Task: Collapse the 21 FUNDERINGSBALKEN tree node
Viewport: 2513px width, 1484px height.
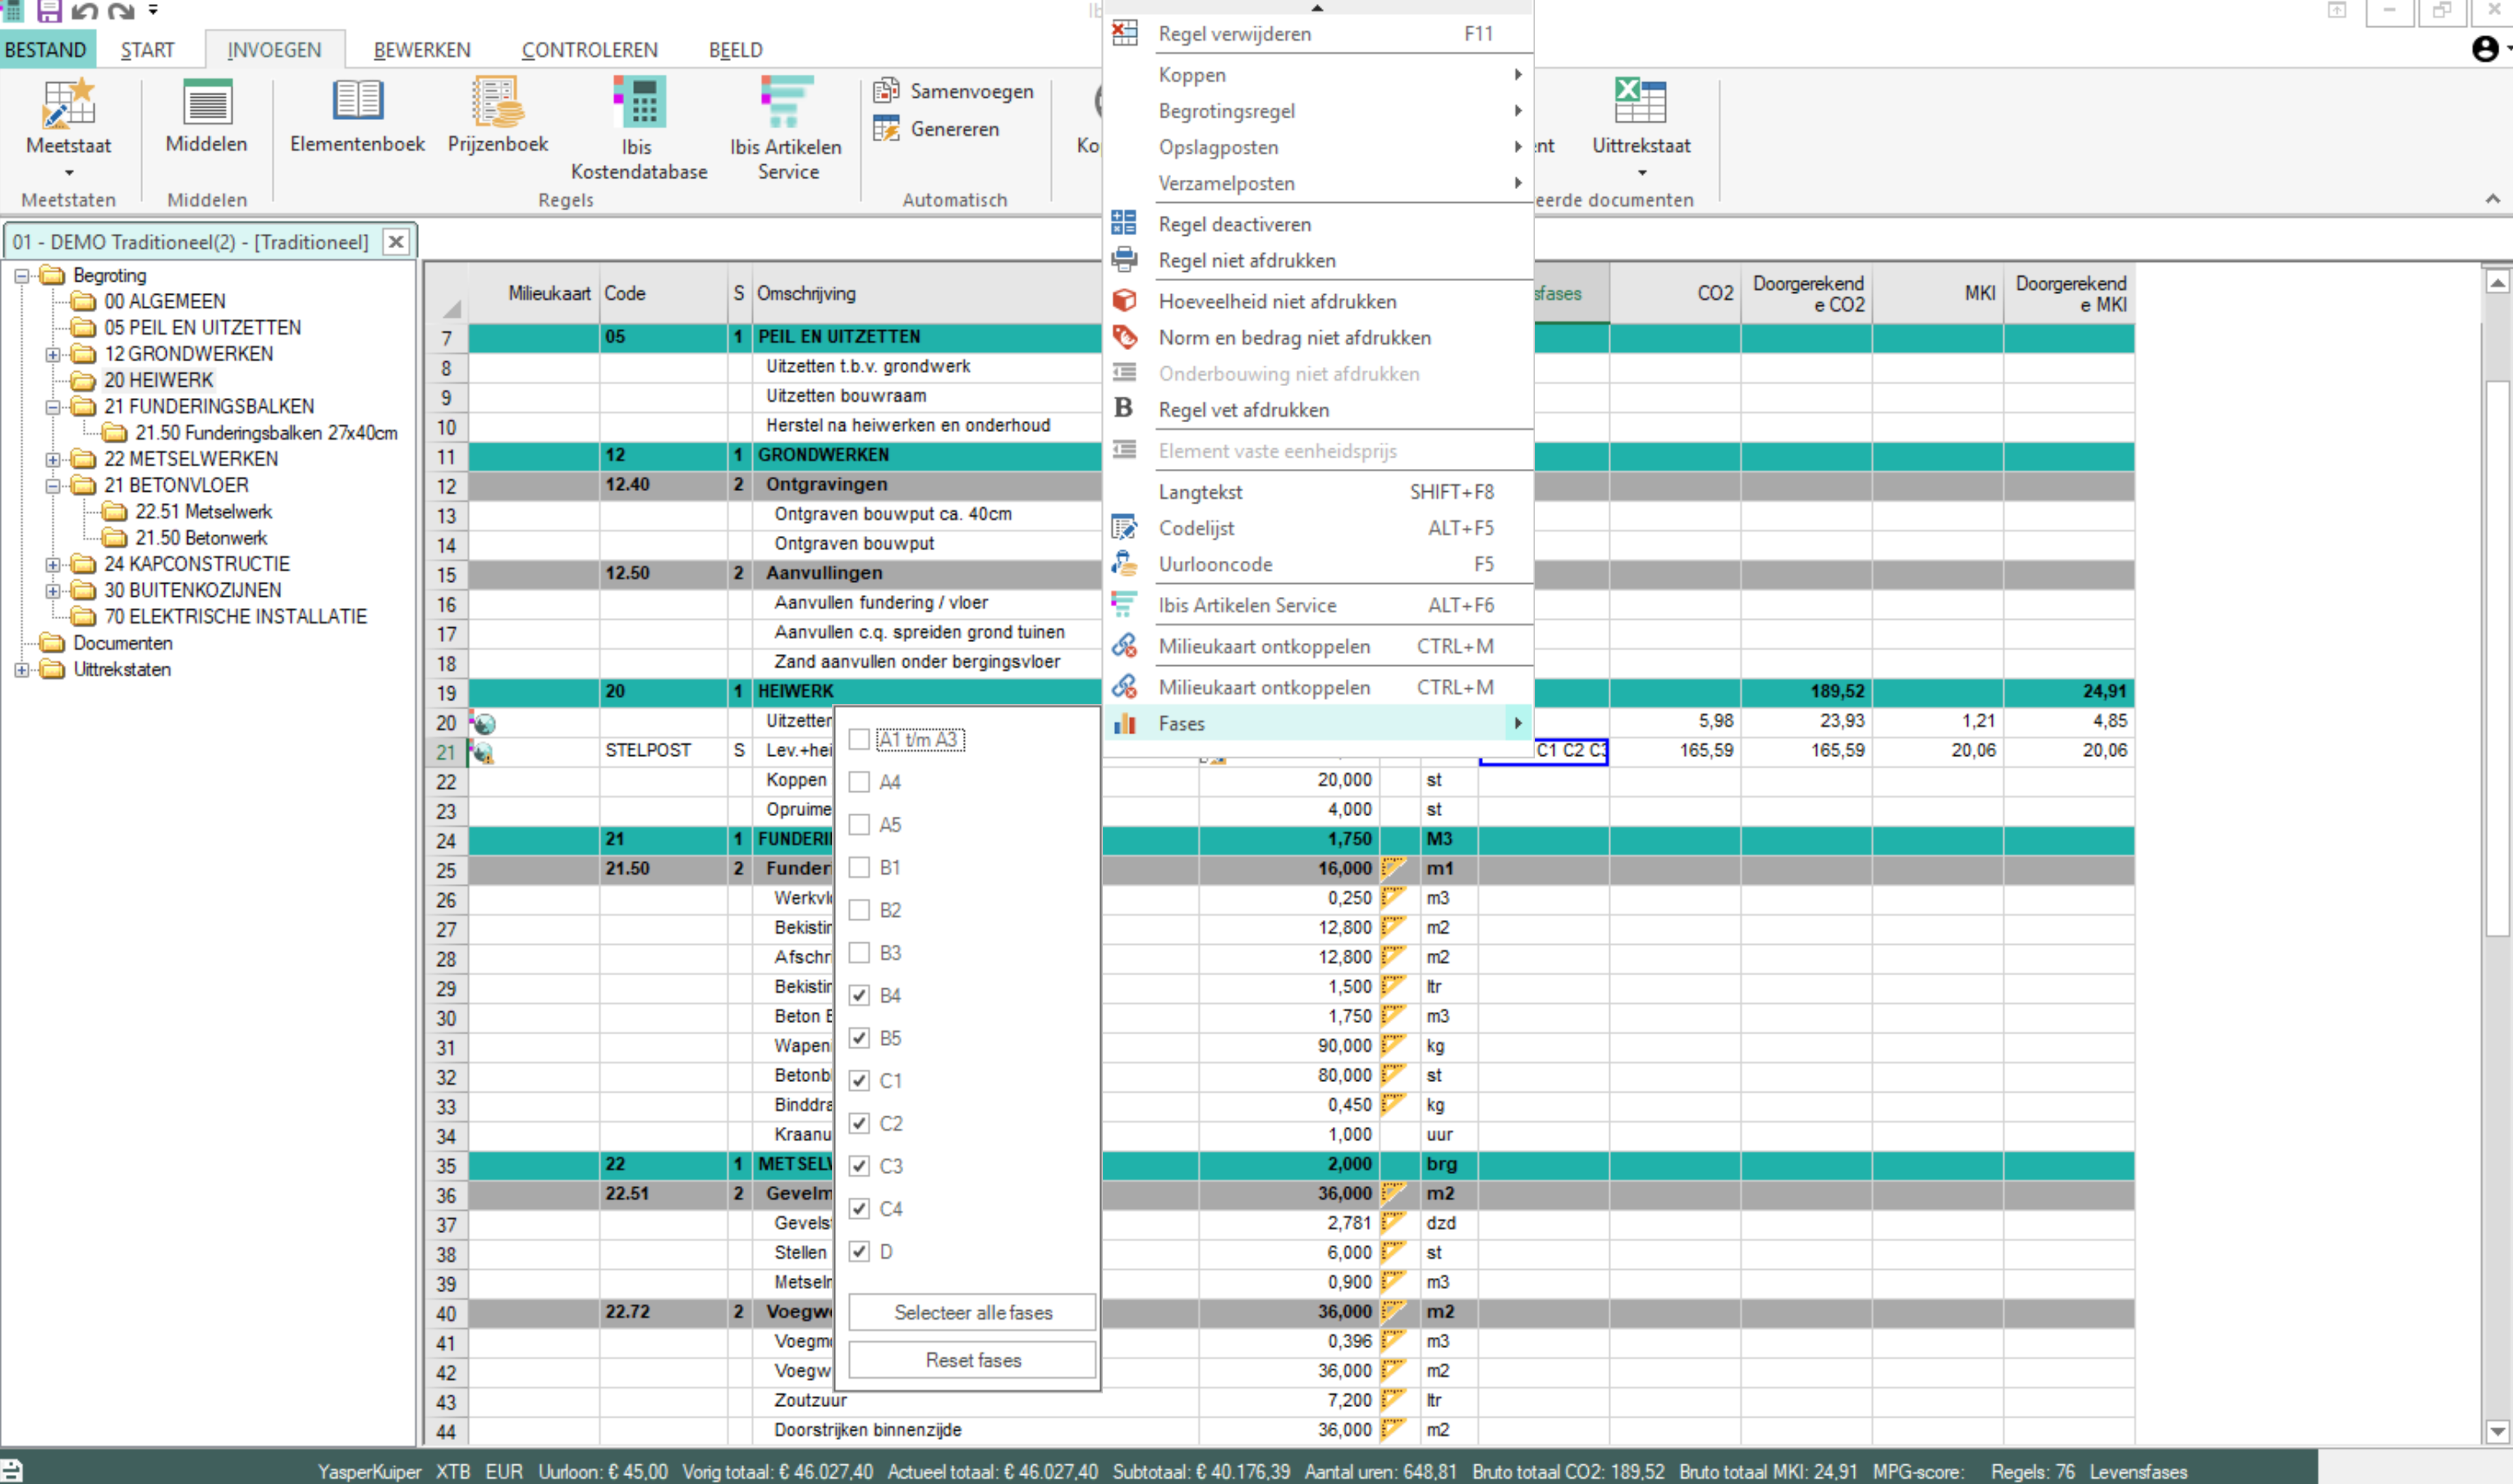Action: pos(53,407)
